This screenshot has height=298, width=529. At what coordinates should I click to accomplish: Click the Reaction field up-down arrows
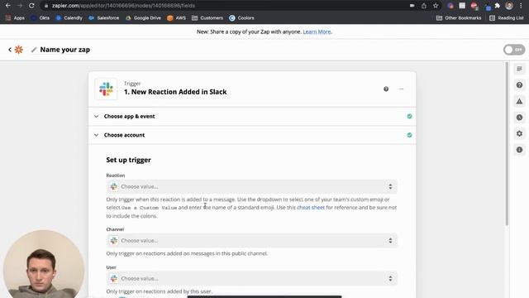coord(390,186)
